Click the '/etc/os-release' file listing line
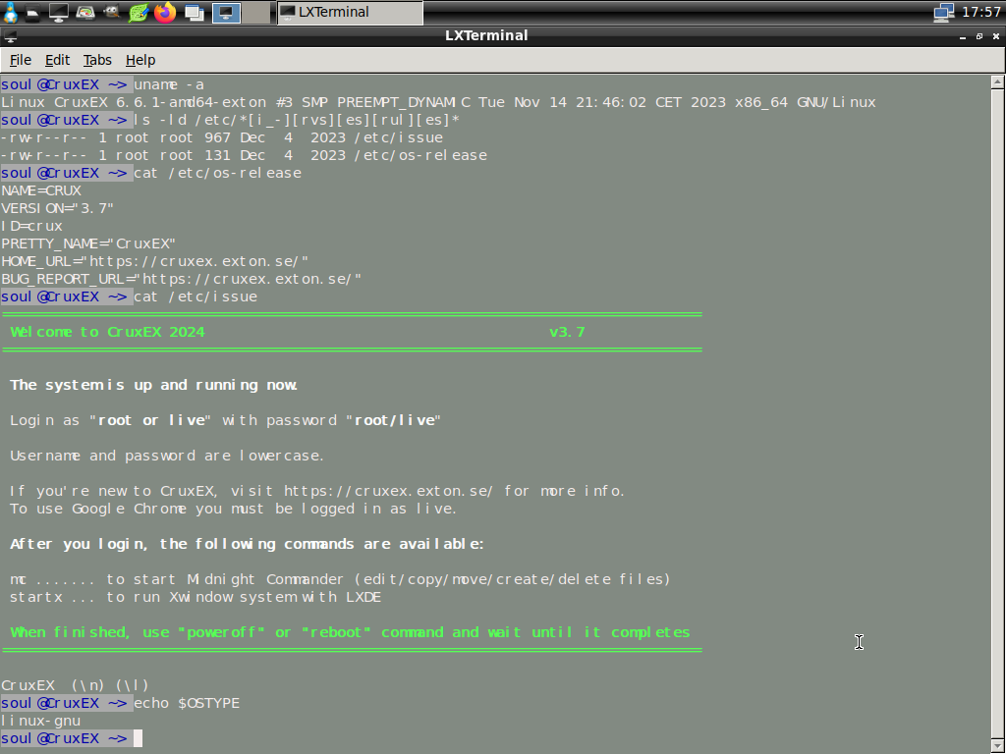Image resolution: width=1006 pixels, height=754 pixels. click(244, 156)
